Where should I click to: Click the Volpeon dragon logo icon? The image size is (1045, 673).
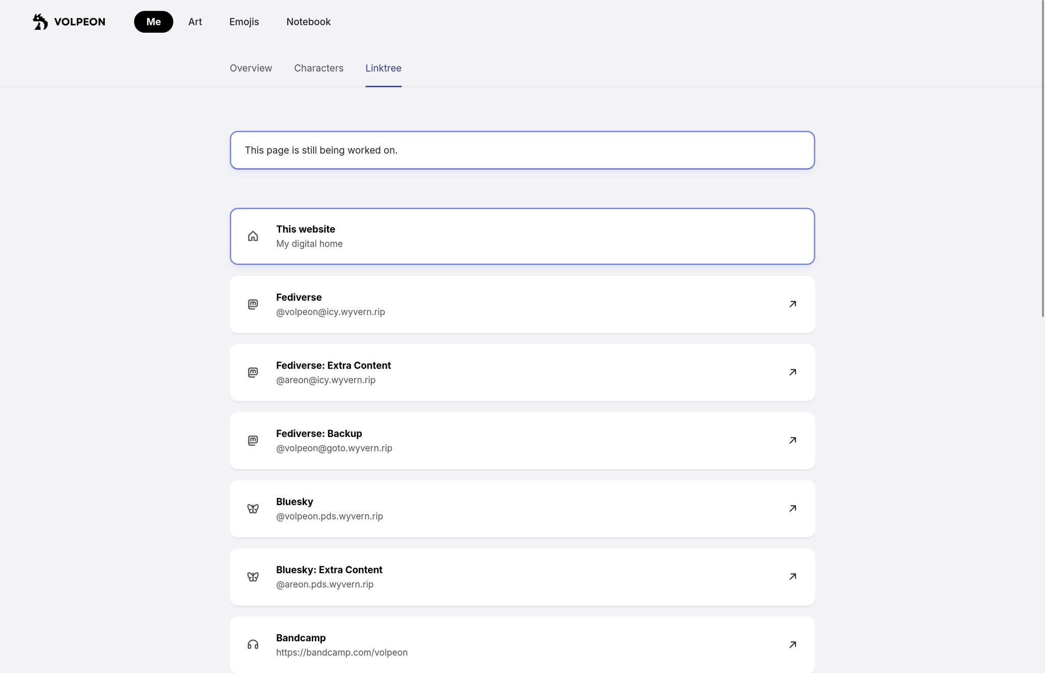pyautogui.click(x=40, y=22)
